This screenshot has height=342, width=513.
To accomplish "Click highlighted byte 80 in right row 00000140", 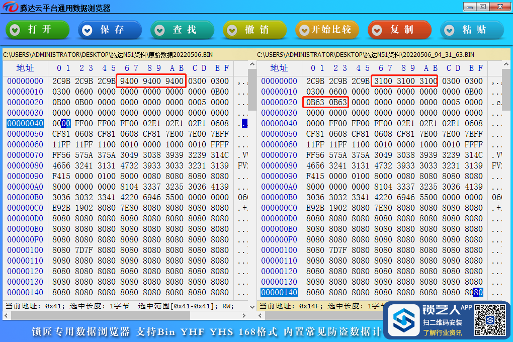I will [478, 292].
